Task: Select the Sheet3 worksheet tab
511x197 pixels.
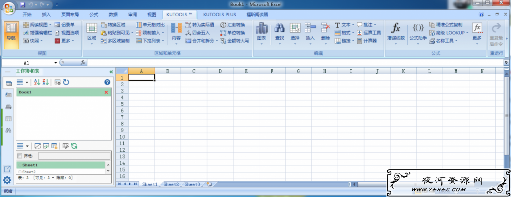Action: [x=192, y=185]
